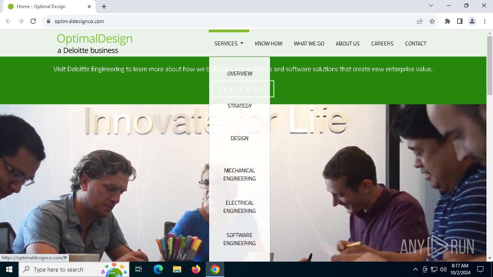View site info via the padlock icon
This screenshot has height=277, width=493.
[x=49, y=21]
